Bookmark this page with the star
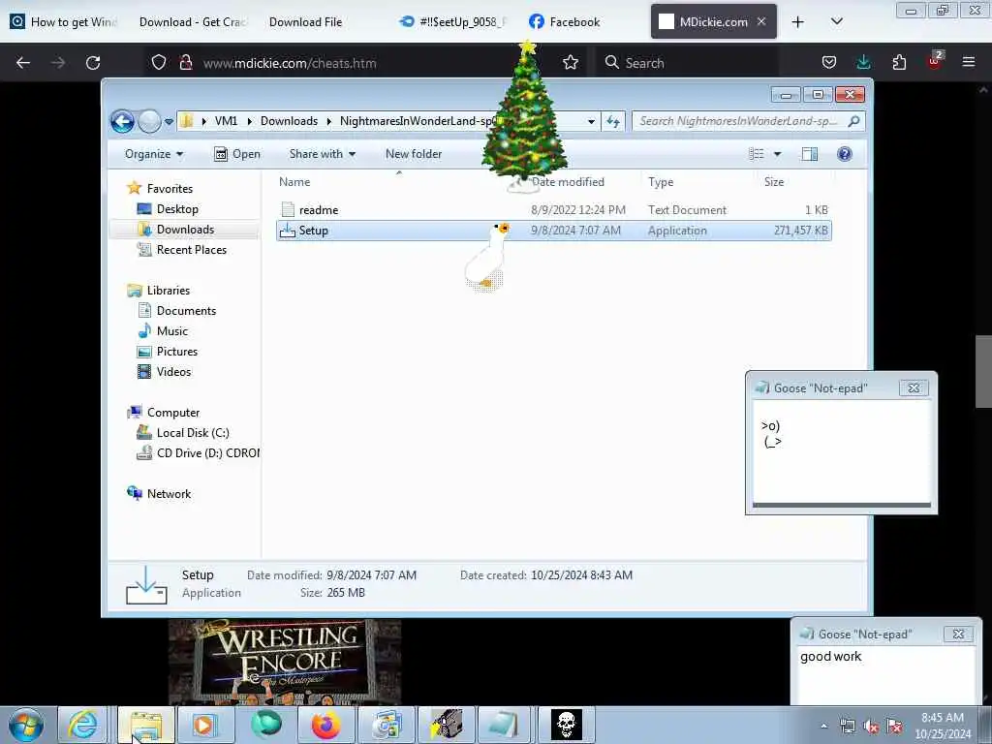 (x=570, y=63)
